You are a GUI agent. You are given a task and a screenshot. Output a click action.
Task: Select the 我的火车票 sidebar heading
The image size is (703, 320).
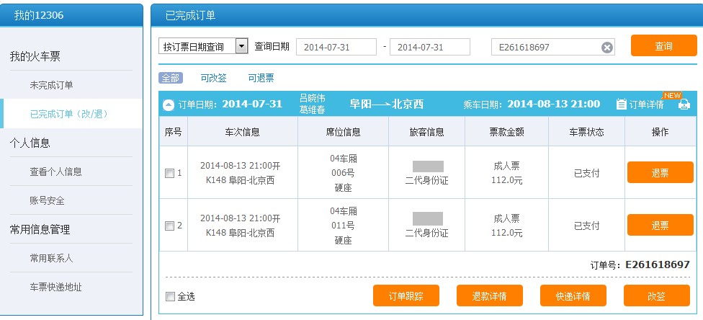[x=35, y=56]
